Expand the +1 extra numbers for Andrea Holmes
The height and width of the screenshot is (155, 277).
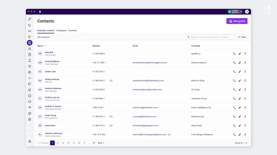pos(111,81)
